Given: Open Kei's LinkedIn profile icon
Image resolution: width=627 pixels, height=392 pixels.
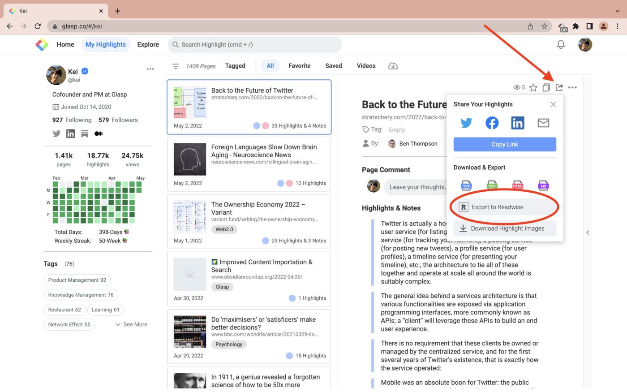Looking at the screenshot, I should (x=71, y=134).
